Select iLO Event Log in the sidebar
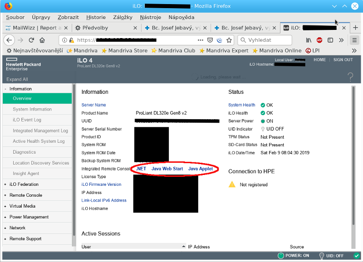Screen dimensions: 363x262 [37, 120]
